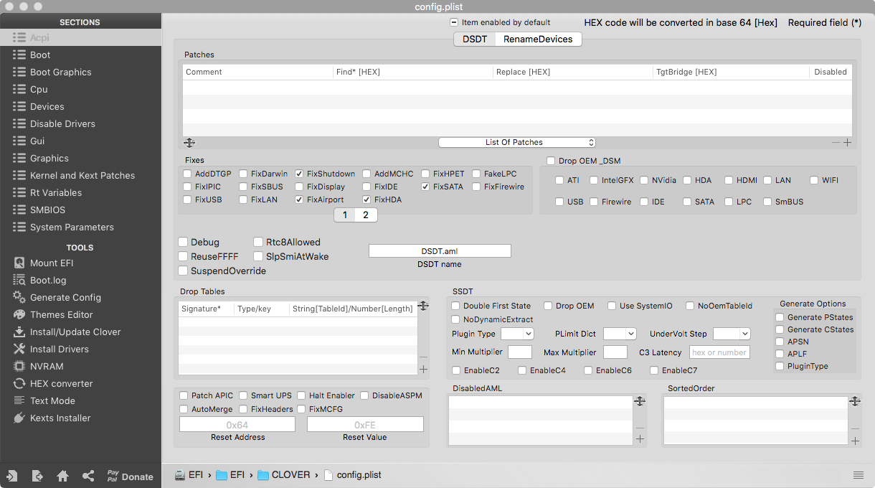Disable the FixAirport checkbox
Screen dimensions: 875x488
click(x=299, y=200)
